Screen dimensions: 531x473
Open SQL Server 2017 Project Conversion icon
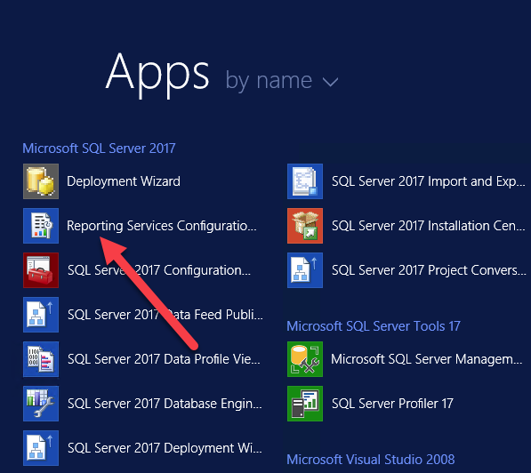(x=305, y=270)
